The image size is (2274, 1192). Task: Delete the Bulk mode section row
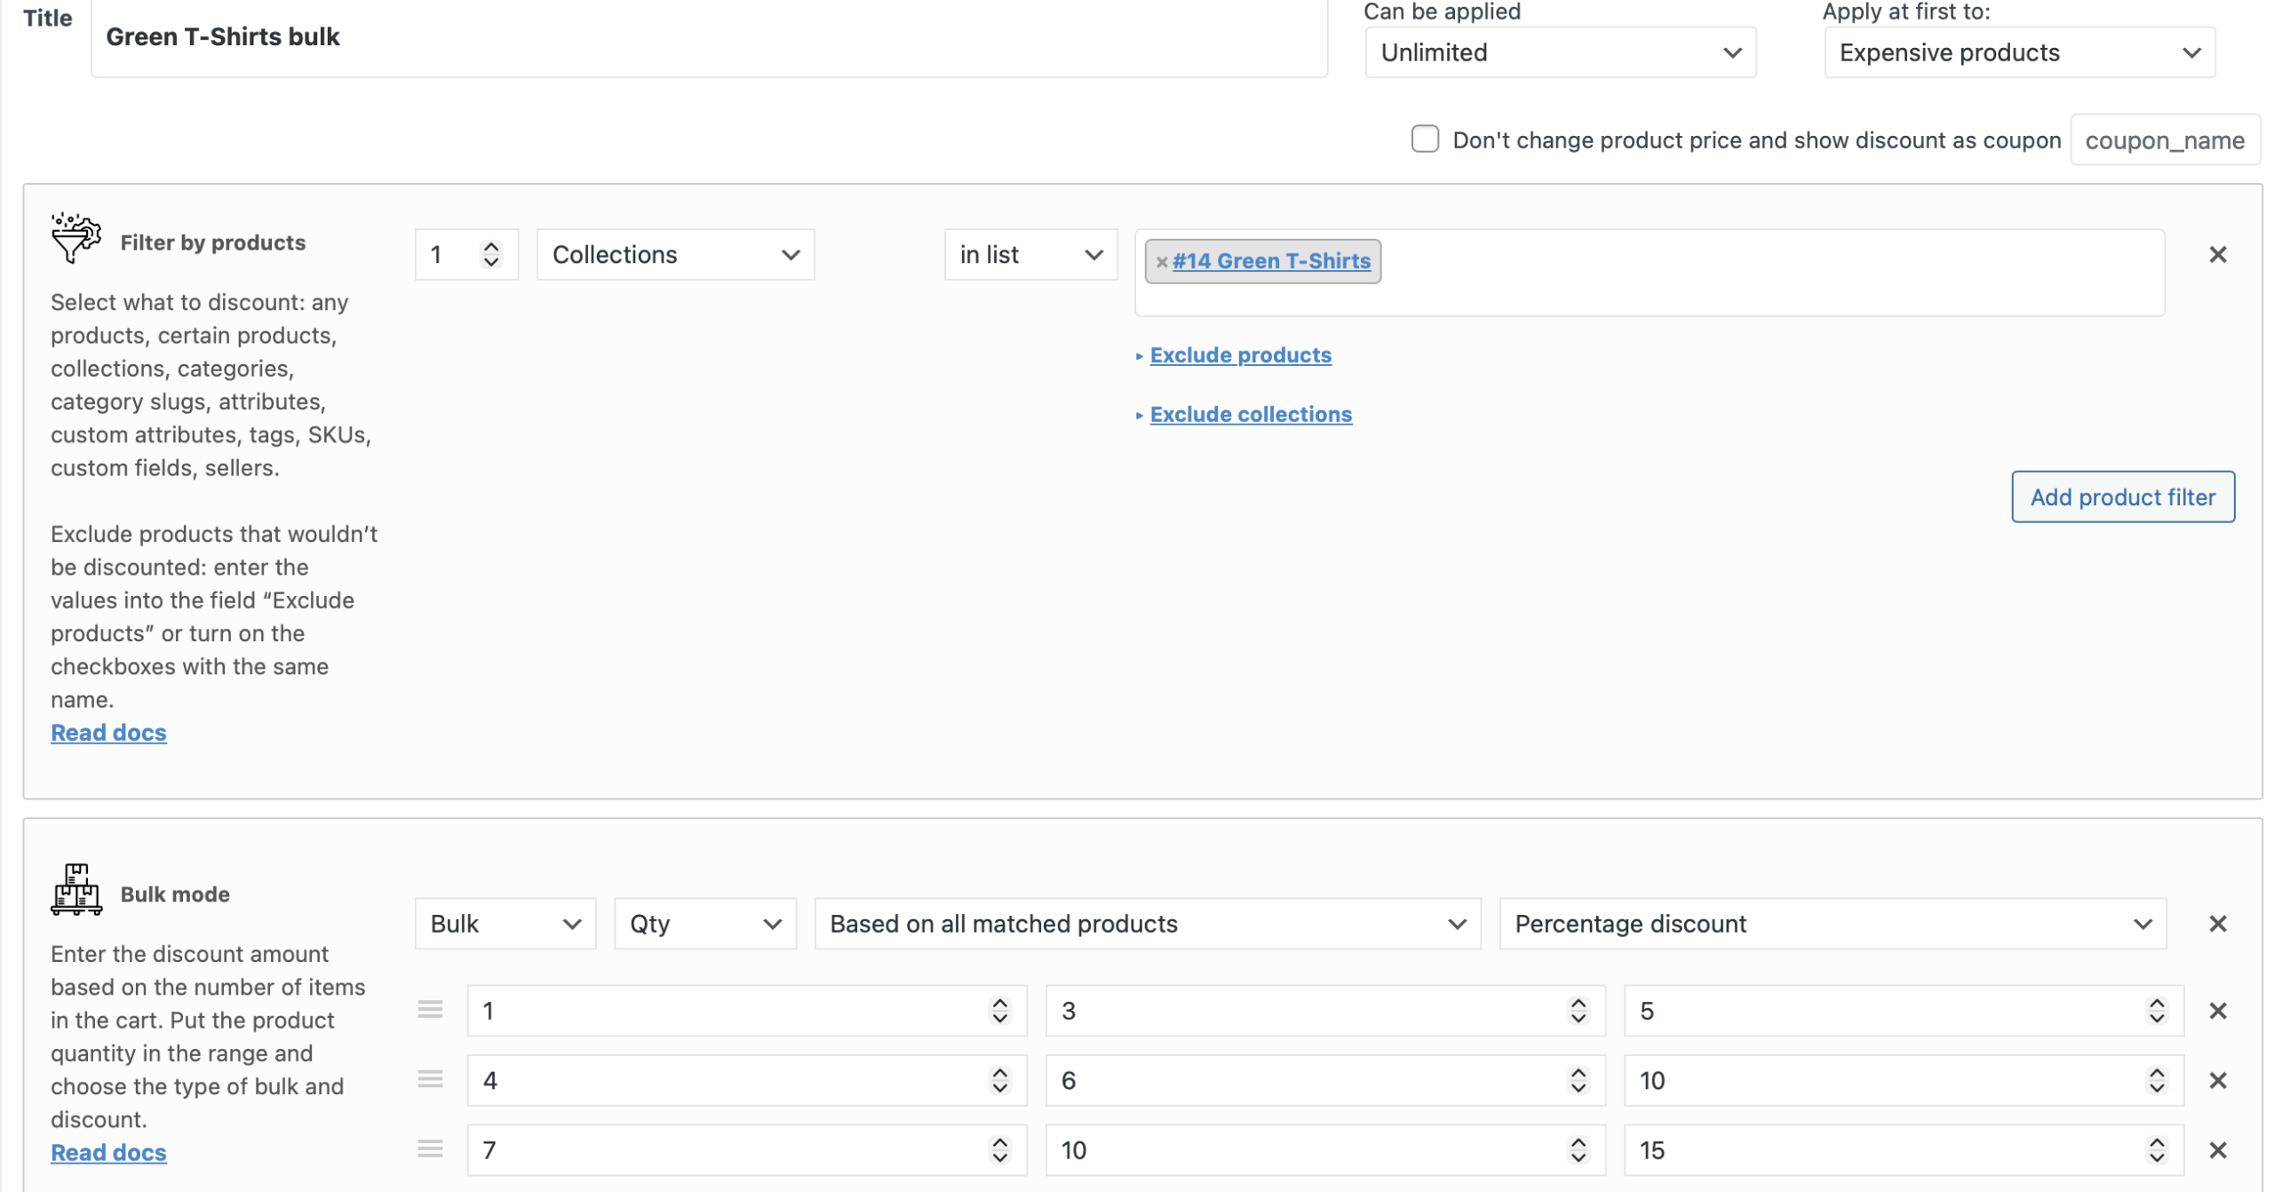pos(2216,924)
